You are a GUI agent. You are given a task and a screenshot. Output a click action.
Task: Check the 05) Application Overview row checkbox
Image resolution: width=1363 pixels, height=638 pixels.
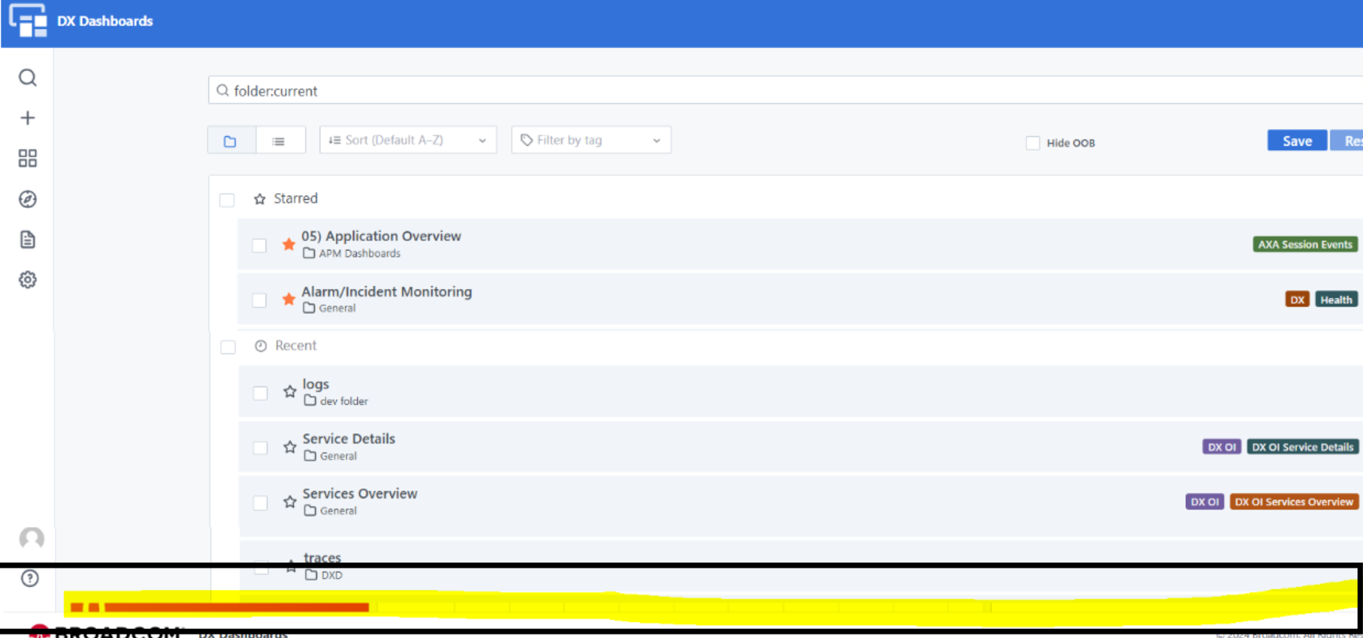(259, 245)
